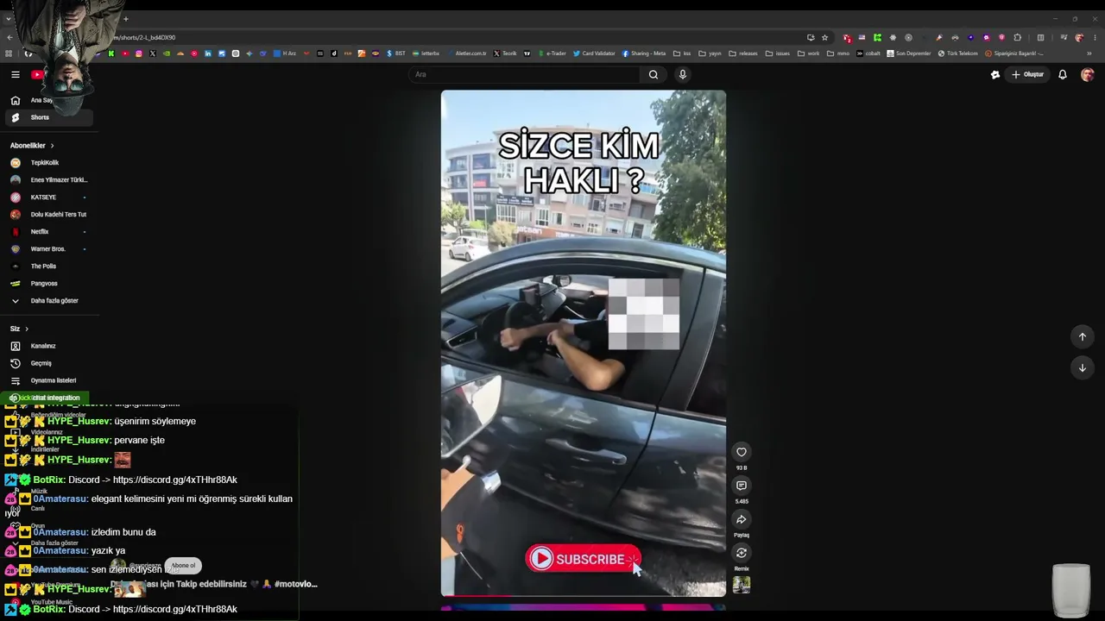Open the Instagram bookmark

click(139, 53)
